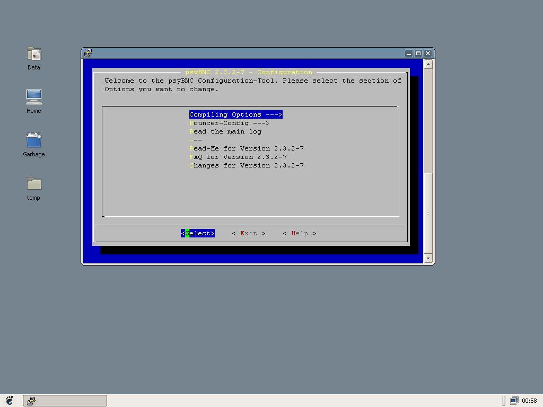Click the psyBNC 2.3.2-7 Configuration title text
The height and width of the screenshot is (407, 543).
249,72
